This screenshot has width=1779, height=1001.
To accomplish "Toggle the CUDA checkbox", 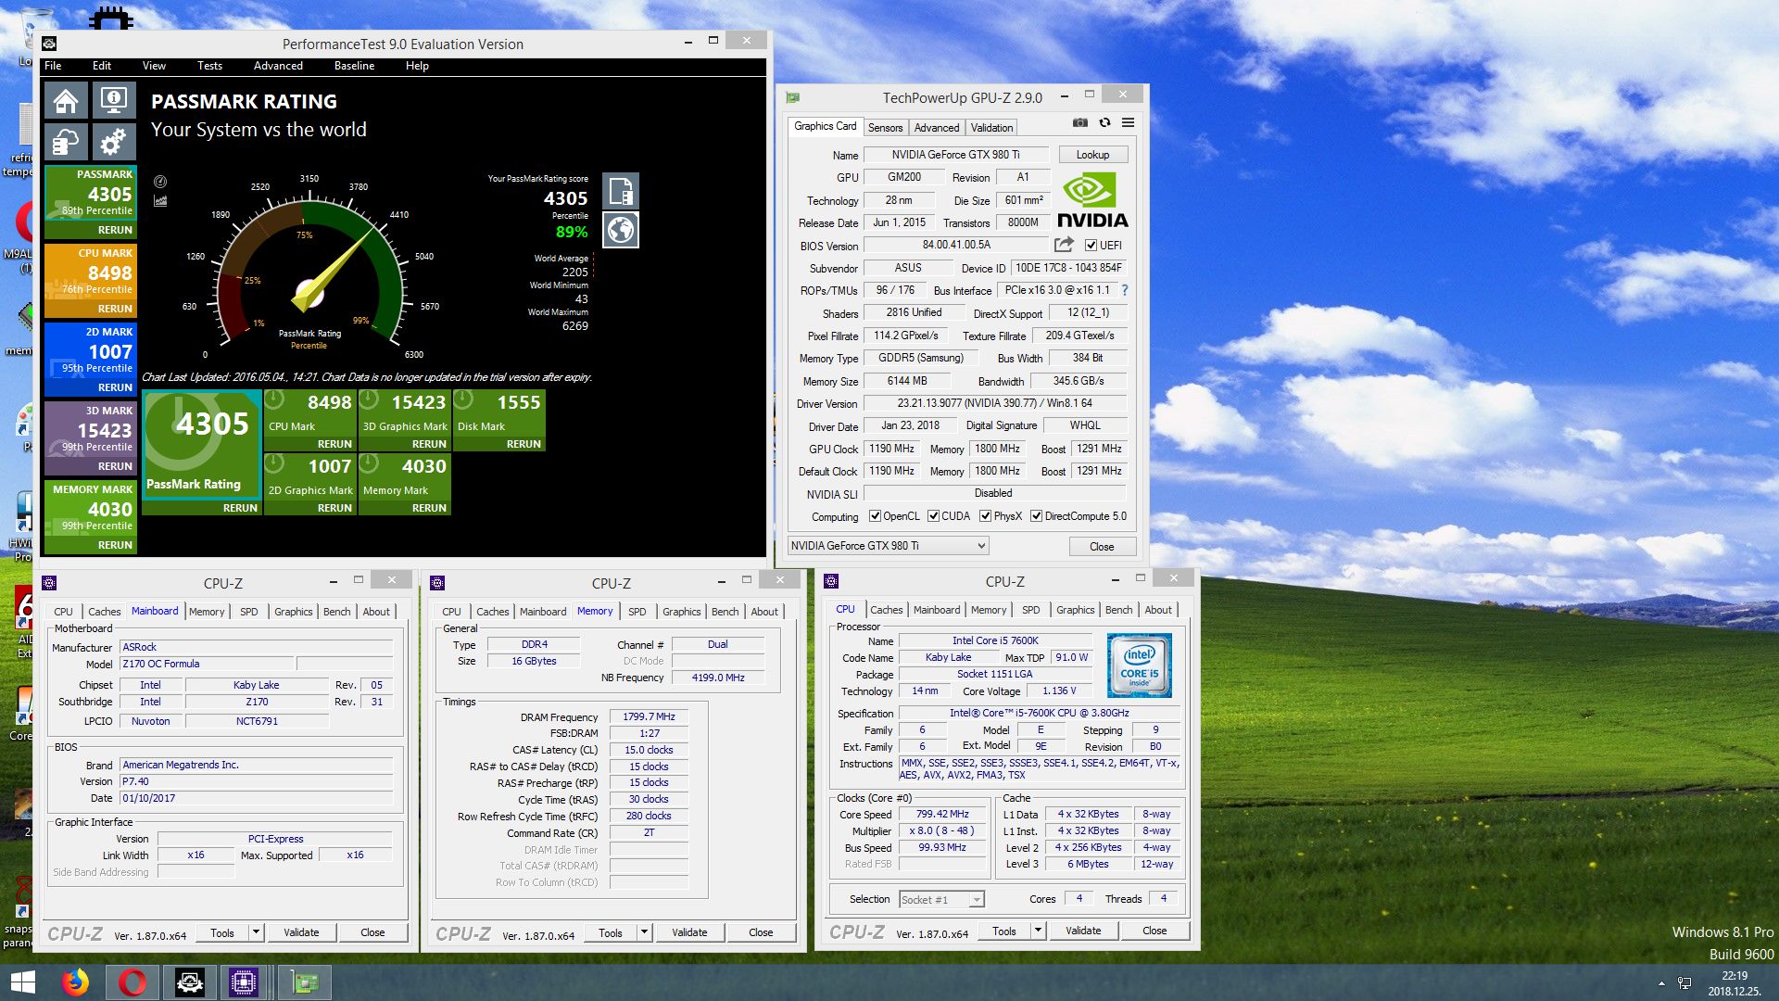I will tap(933, 516).
